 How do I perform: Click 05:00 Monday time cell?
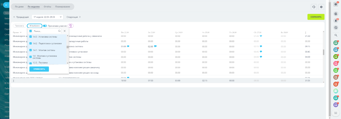(x=123, y=46)
